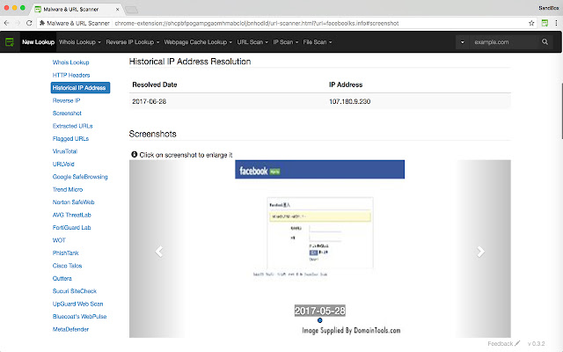Show next screenshot with right arrow
Screen dimensions: 563x352
pyautogui.click(x=481, y=252)
